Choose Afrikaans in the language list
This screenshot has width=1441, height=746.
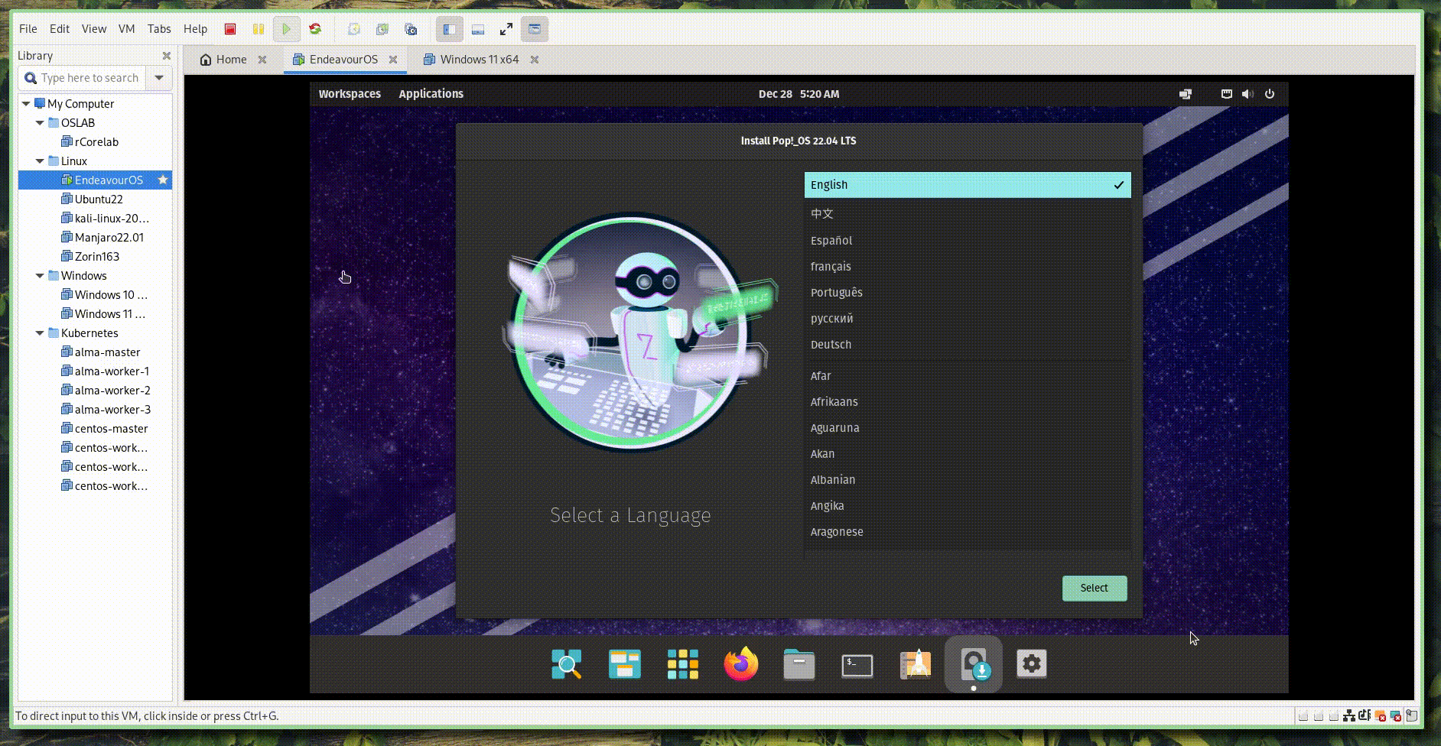[968, 402]
